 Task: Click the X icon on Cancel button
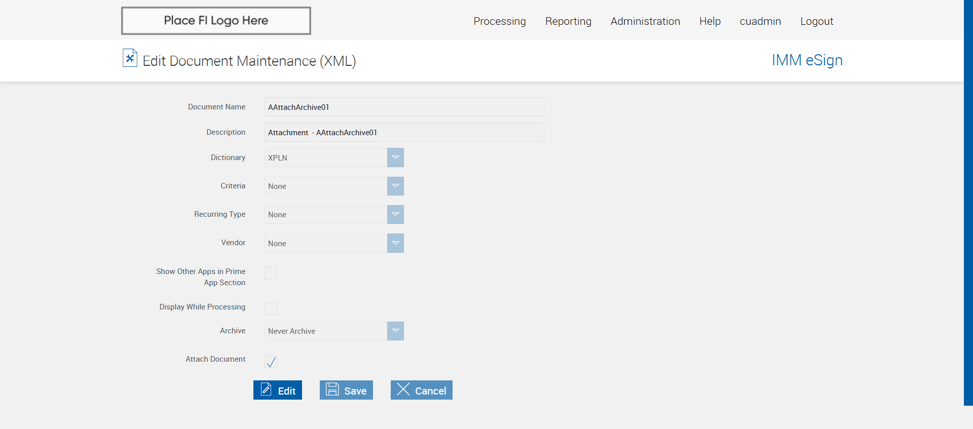click(403, 389)
